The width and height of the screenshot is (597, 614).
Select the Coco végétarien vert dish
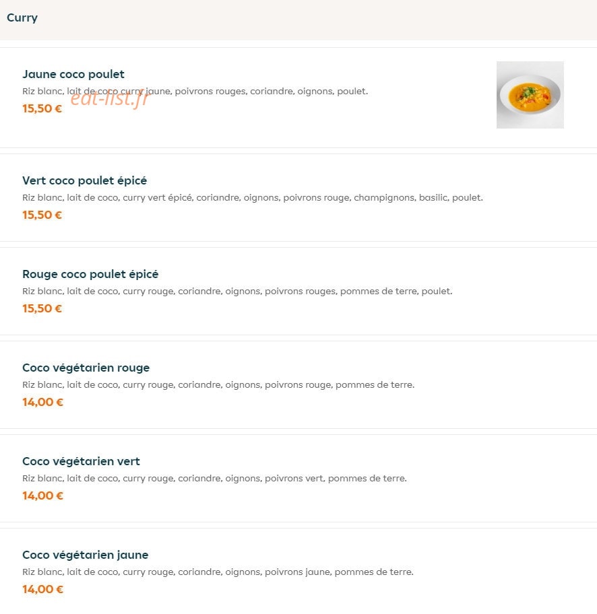pyautogui.click(x=298, y=478)
